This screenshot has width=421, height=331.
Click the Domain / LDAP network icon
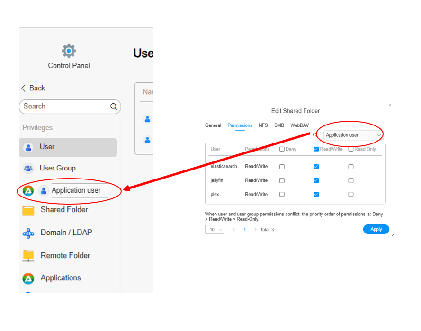(x=28, y=233)
